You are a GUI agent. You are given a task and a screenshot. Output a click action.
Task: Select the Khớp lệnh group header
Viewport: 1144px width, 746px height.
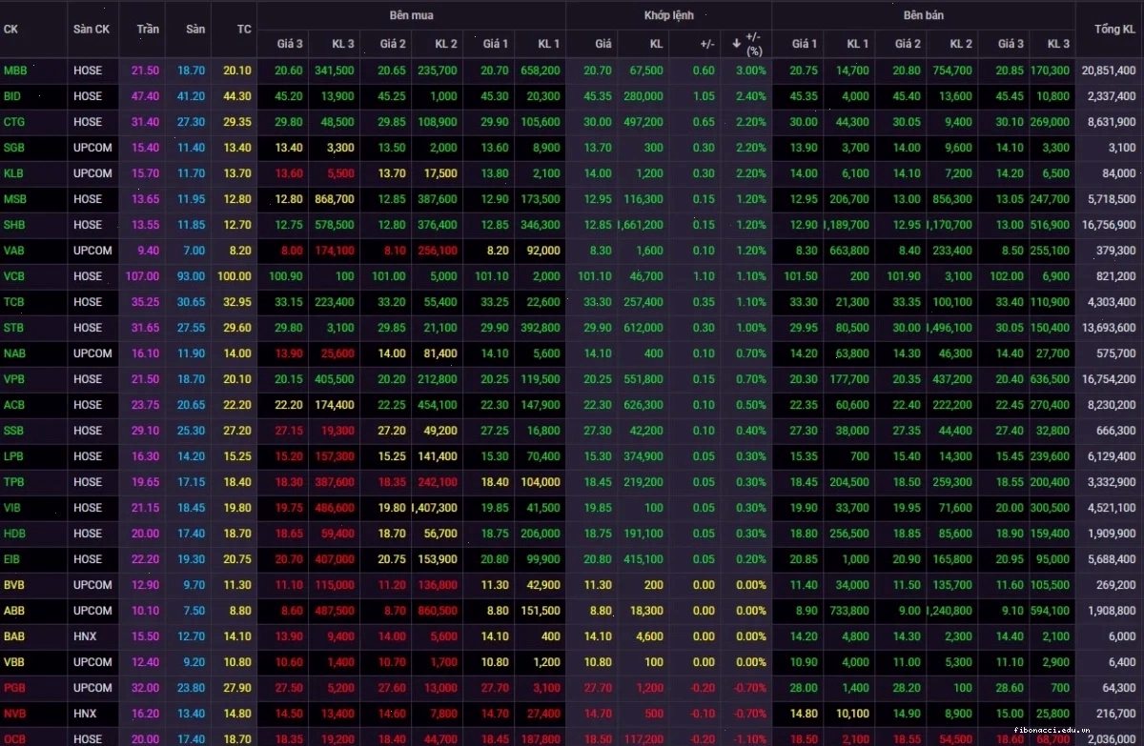(x=668, y=16)
